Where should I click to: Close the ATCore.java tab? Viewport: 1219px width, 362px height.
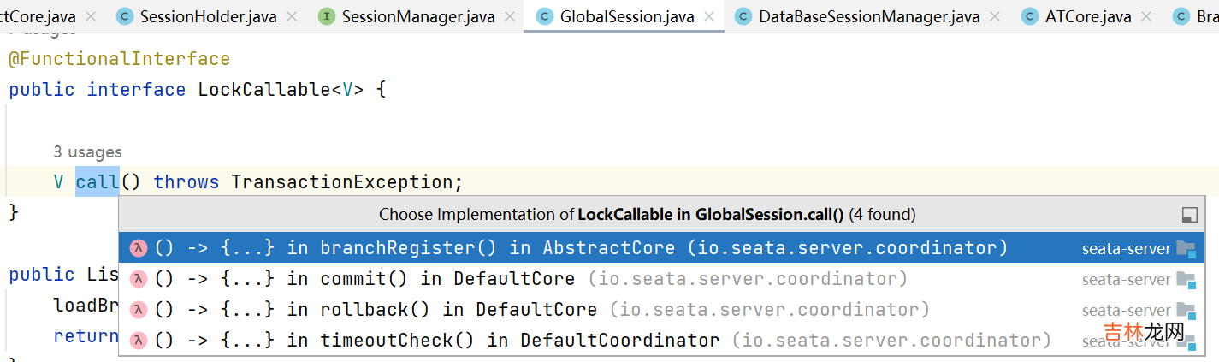(x=1147, y=16)
